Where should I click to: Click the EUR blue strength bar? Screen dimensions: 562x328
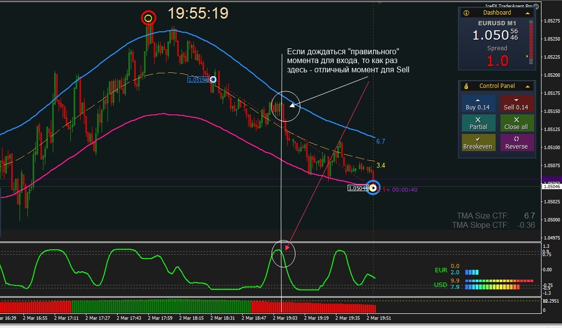pyautogui.click(x=472, y=272)
